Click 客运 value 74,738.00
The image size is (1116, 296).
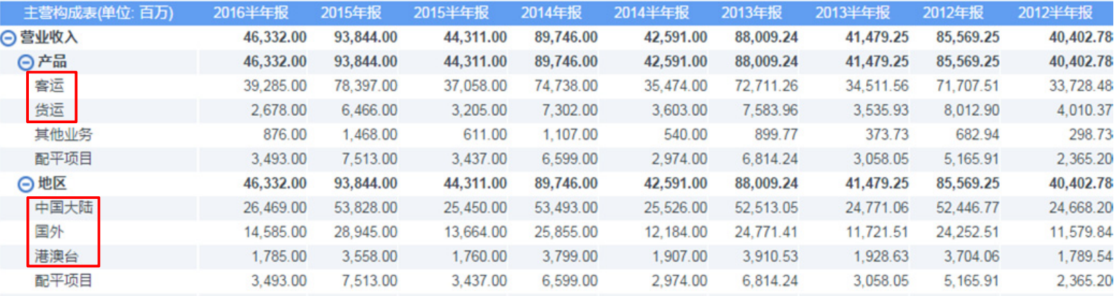[x=566, y=86]
